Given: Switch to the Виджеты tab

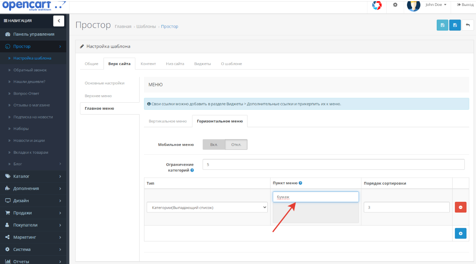Looking at the screenshot, I should pyautogui.click(x=202, y=64).
